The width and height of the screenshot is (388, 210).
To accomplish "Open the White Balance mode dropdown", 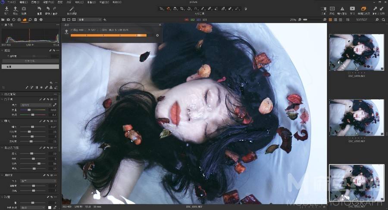I will 36,105.
